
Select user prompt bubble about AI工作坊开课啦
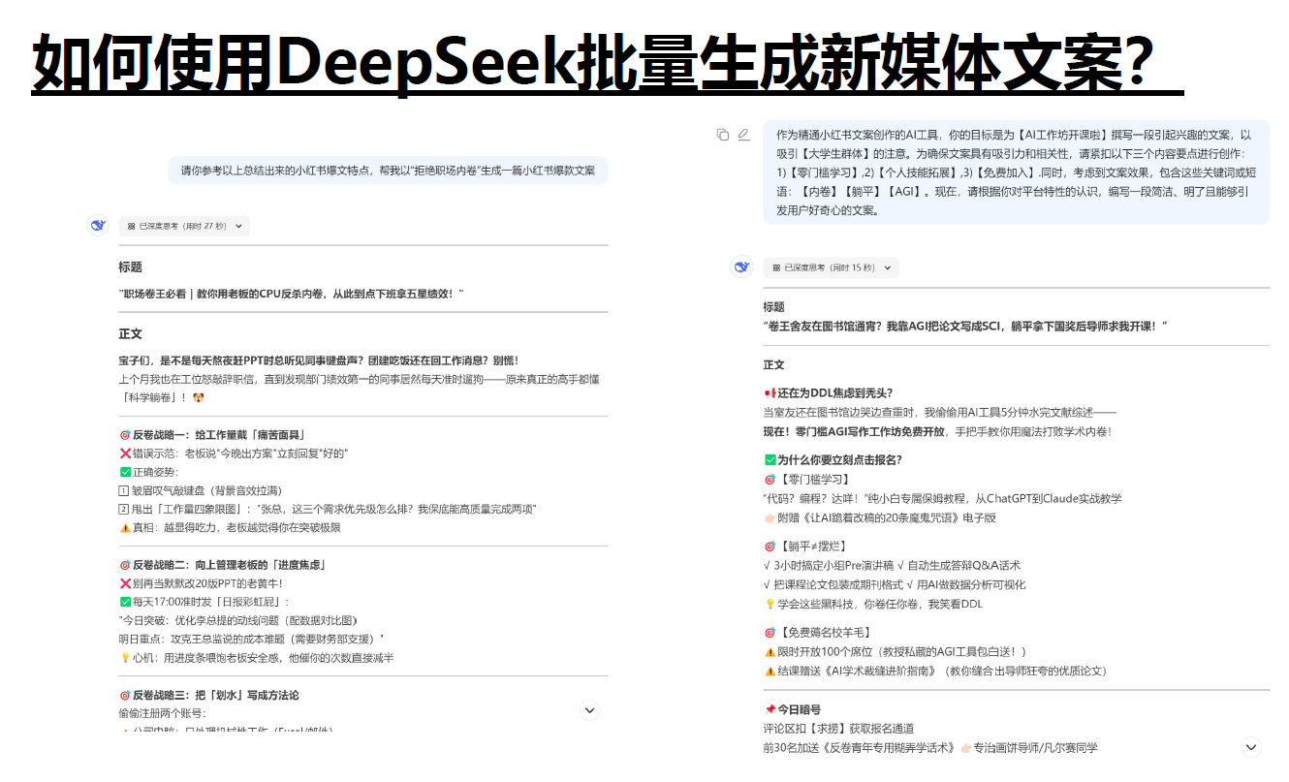tap(1016, 172)
